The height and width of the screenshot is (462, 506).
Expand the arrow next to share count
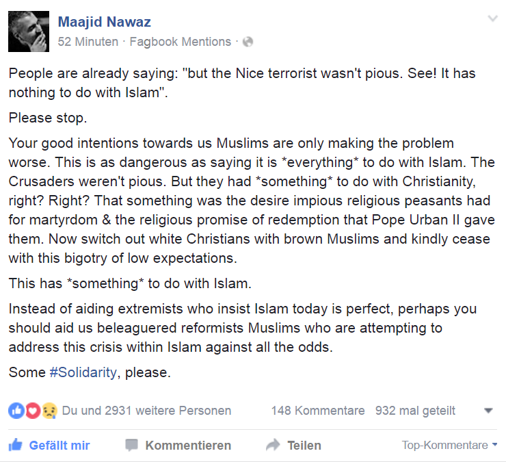point(488,411)
